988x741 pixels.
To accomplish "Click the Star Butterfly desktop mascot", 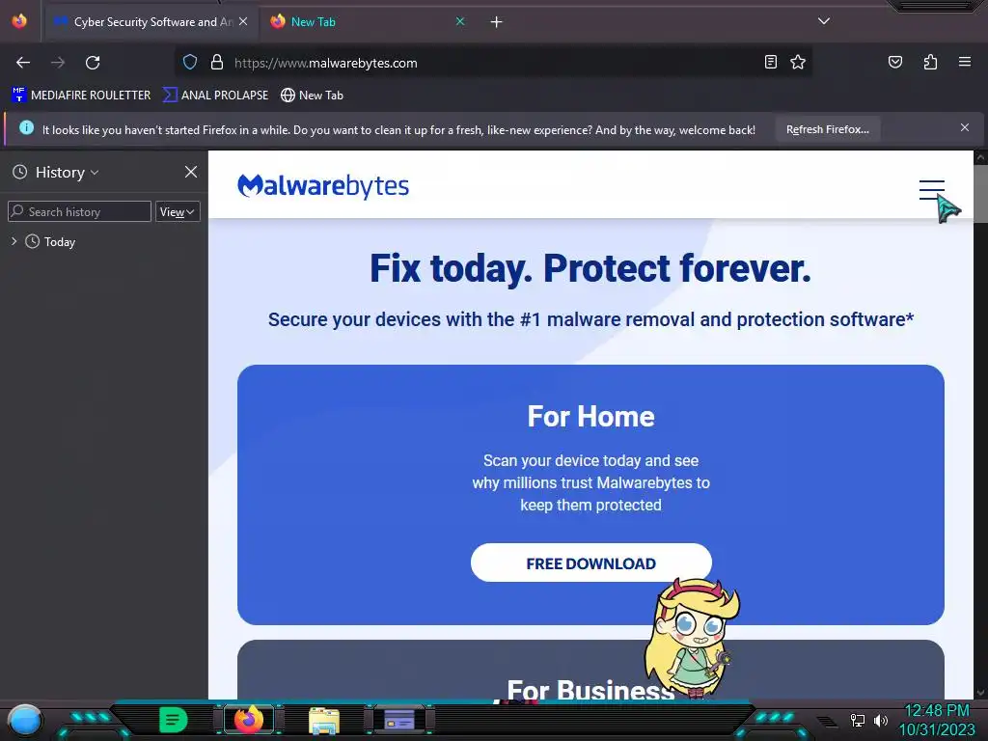I will (691, 637).
